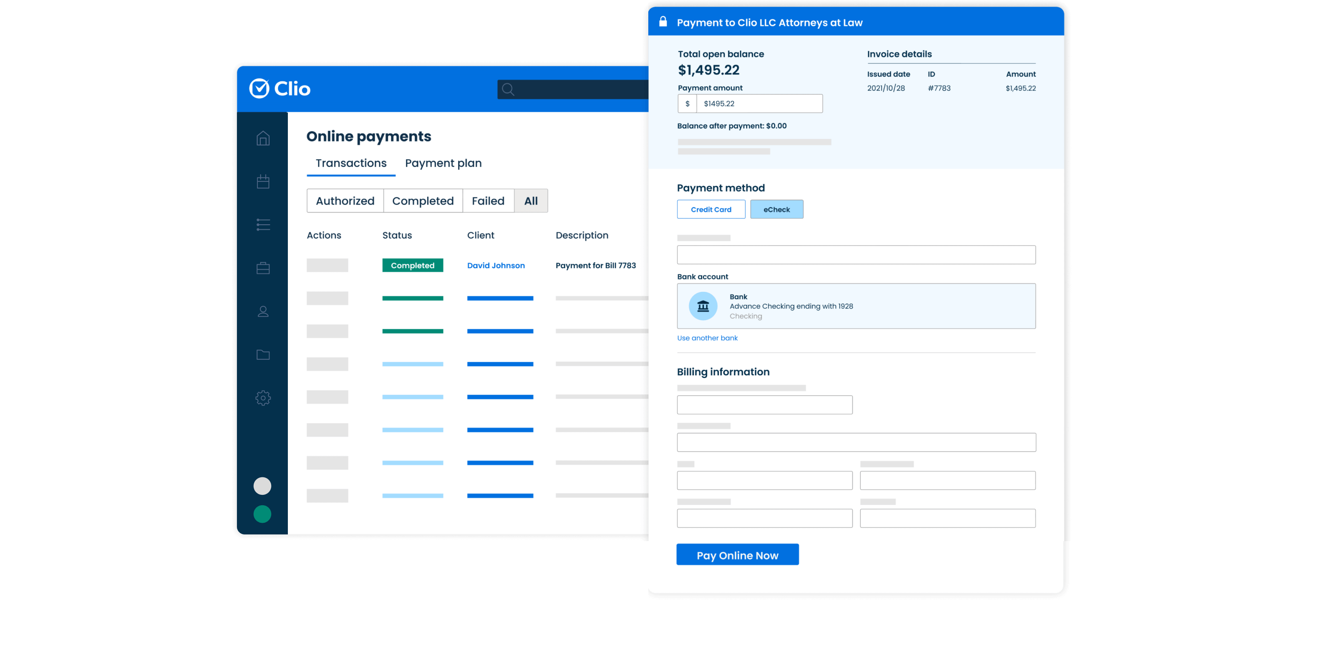Image resolution: width=1335 pixels, height=667 pixels.
Task: Click the search magnifier icon
Action: click(508, 90)
